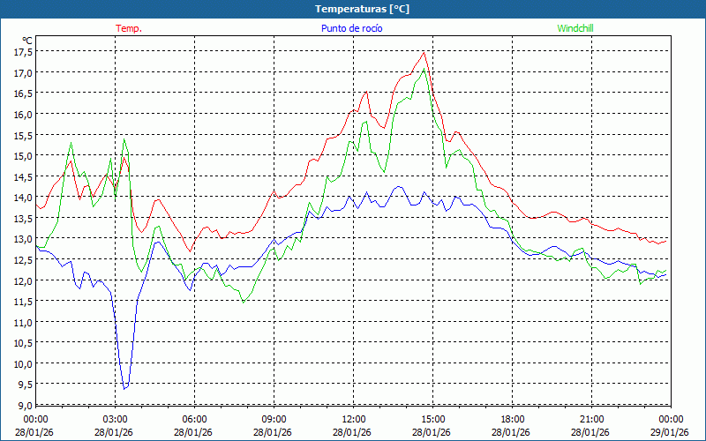Select the 03:00 time axis label
This screenshot has width=706, height=441.
coord(115,419)
